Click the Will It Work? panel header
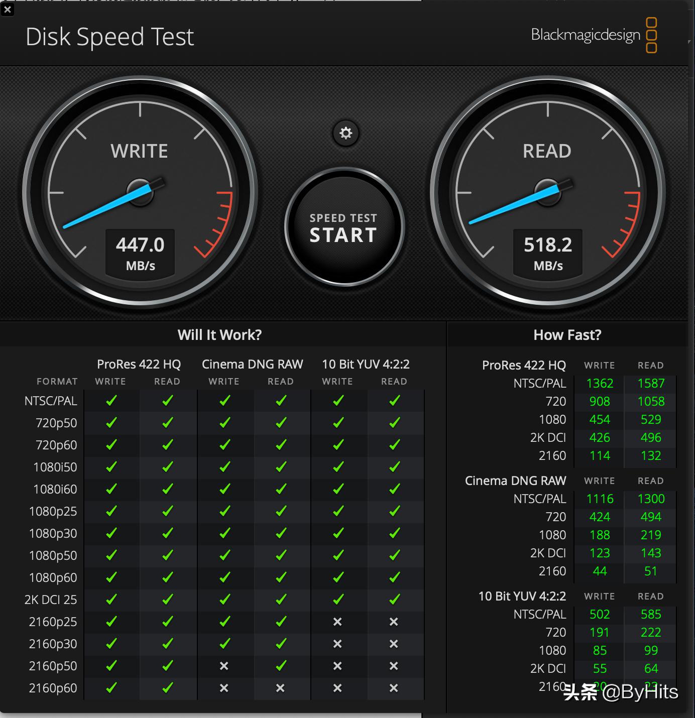This screenshot has height=718, width=695. [x=219, y=335]
